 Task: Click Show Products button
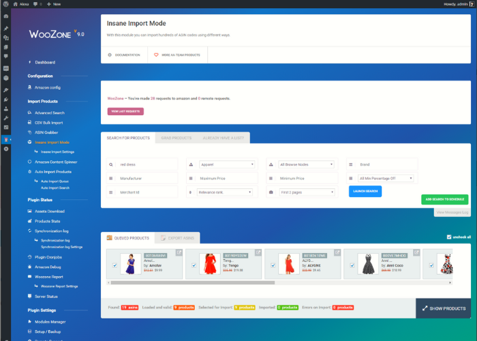pos(443,308)
